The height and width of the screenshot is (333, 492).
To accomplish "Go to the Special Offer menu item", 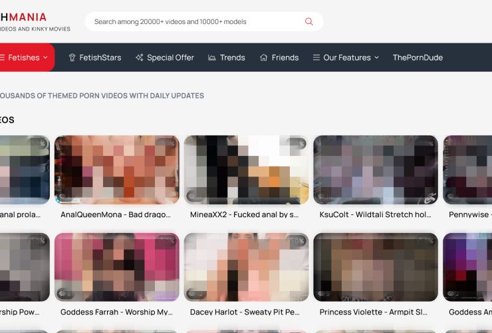I will 170,58.
